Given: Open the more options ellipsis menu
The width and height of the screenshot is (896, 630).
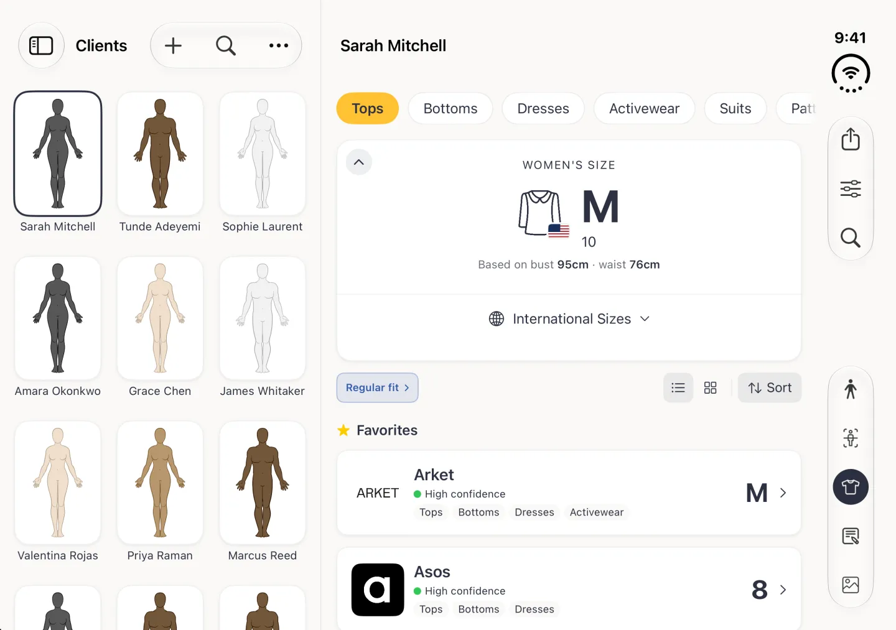Looking at the screenshot, I should [279, 45].
